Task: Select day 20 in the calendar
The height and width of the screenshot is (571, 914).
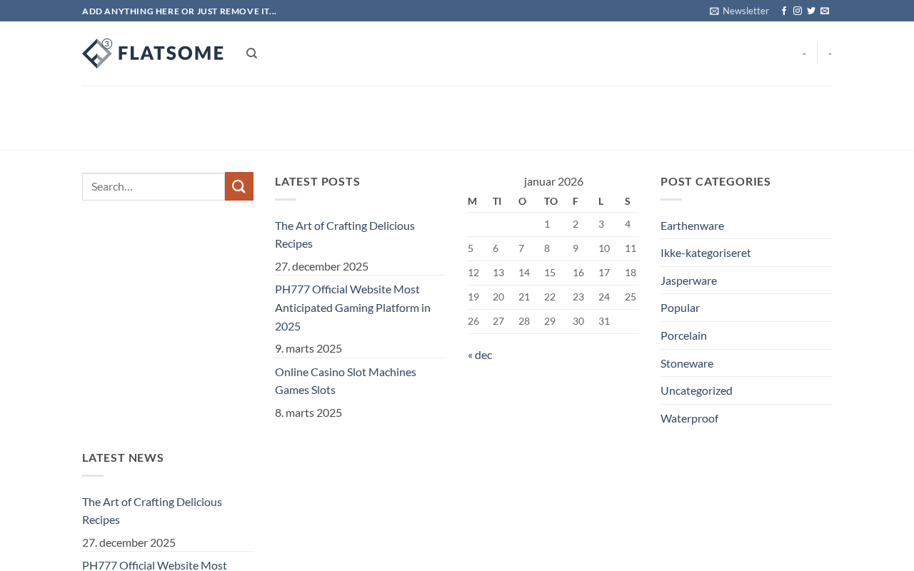Action: click(498, 297)
